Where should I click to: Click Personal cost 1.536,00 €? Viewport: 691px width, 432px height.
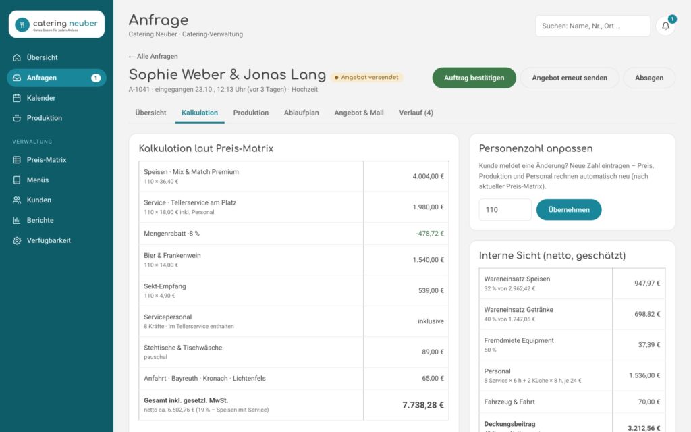coord(644,375)
